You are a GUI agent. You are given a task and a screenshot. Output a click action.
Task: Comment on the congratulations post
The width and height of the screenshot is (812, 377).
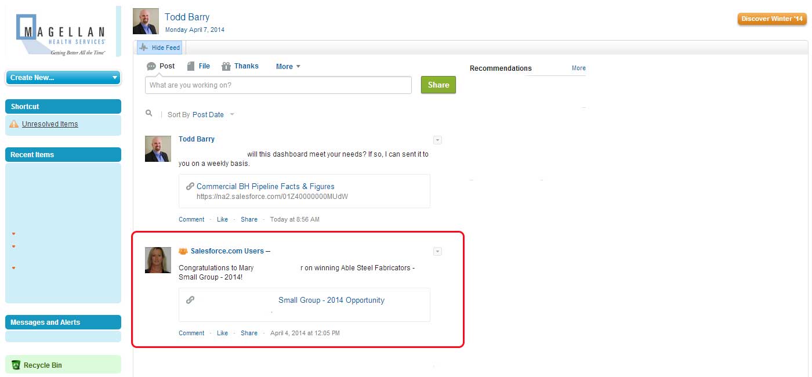coord(191,333)
